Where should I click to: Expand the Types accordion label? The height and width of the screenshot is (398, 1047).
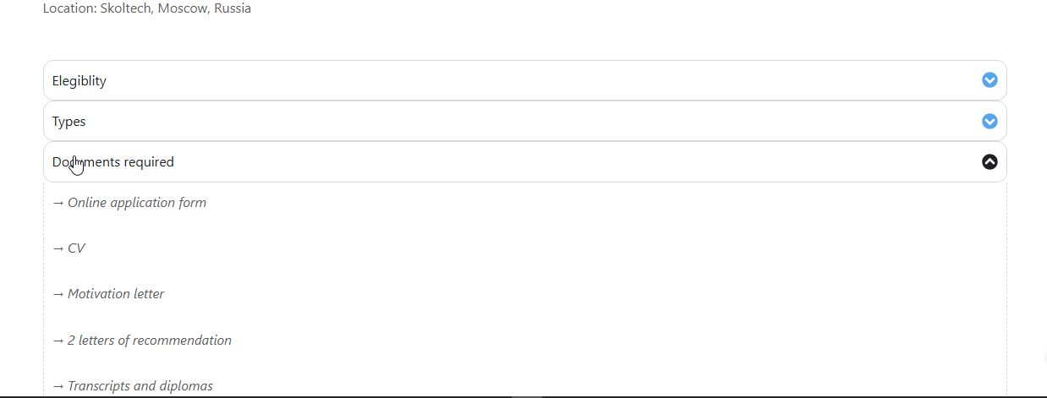click(x=69, y=122)
